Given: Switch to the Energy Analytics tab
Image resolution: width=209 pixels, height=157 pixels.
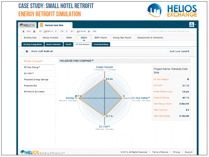Looking at the screenshot, I should tap(50, 38).
